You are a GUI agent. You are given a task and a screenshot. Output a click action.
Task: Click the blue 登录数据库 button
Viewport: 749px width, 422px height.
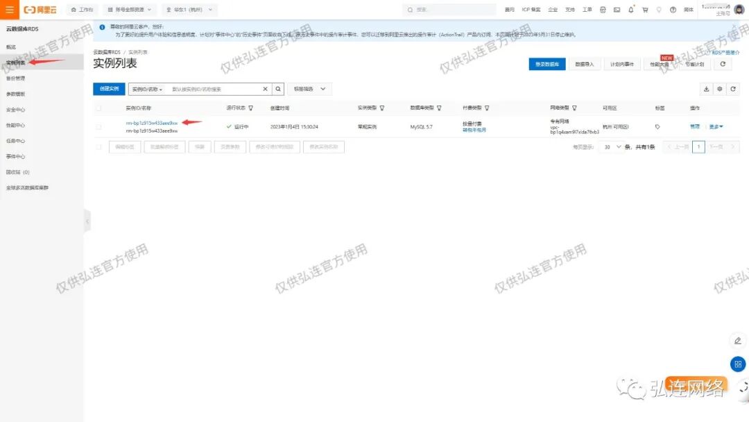pos(547,64)
